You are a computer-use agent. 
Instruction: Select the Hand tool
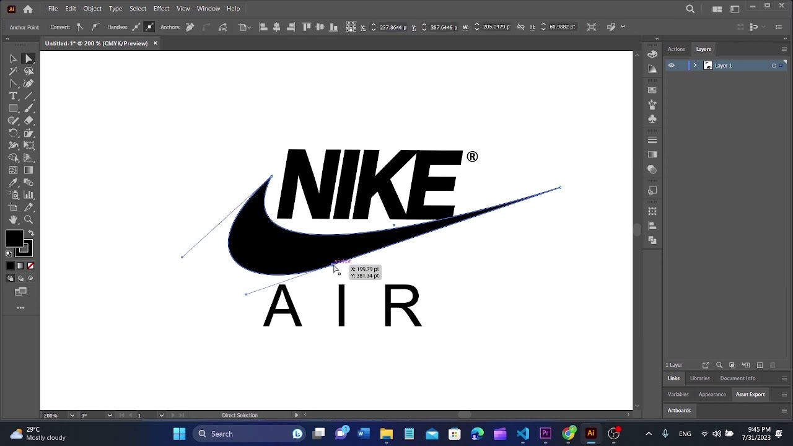pyautogui.click(x=13, y=220)
